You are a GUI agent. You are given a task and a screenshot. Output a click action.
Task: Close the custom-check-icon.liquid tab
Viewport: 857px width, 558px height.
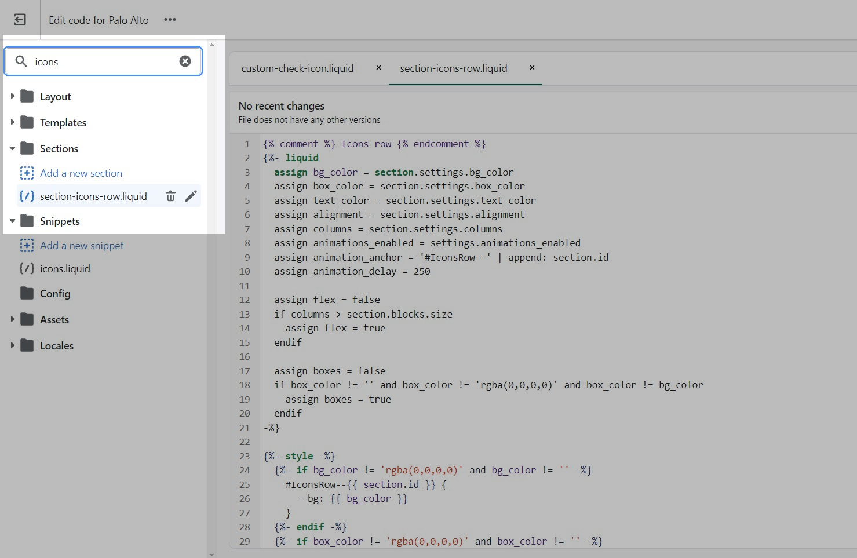(378, 68)
